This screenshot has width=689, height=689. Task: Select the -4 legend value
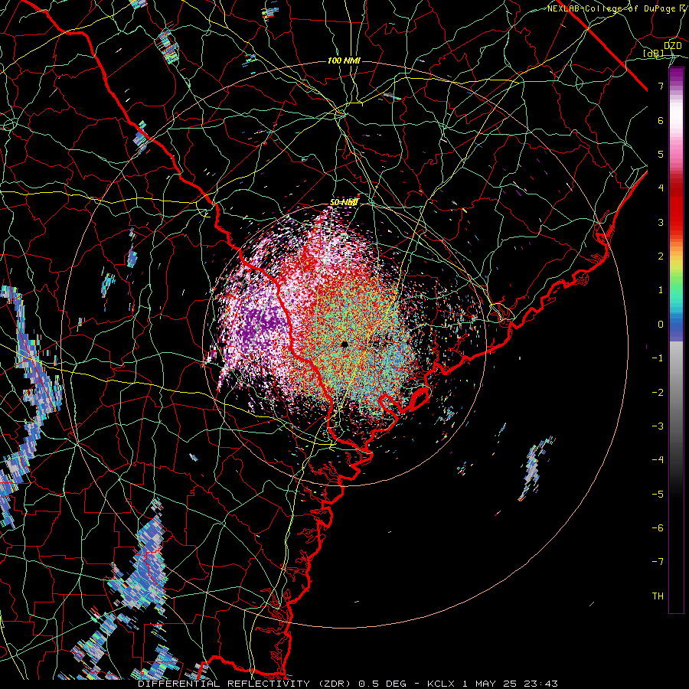(x=658, y=460)
